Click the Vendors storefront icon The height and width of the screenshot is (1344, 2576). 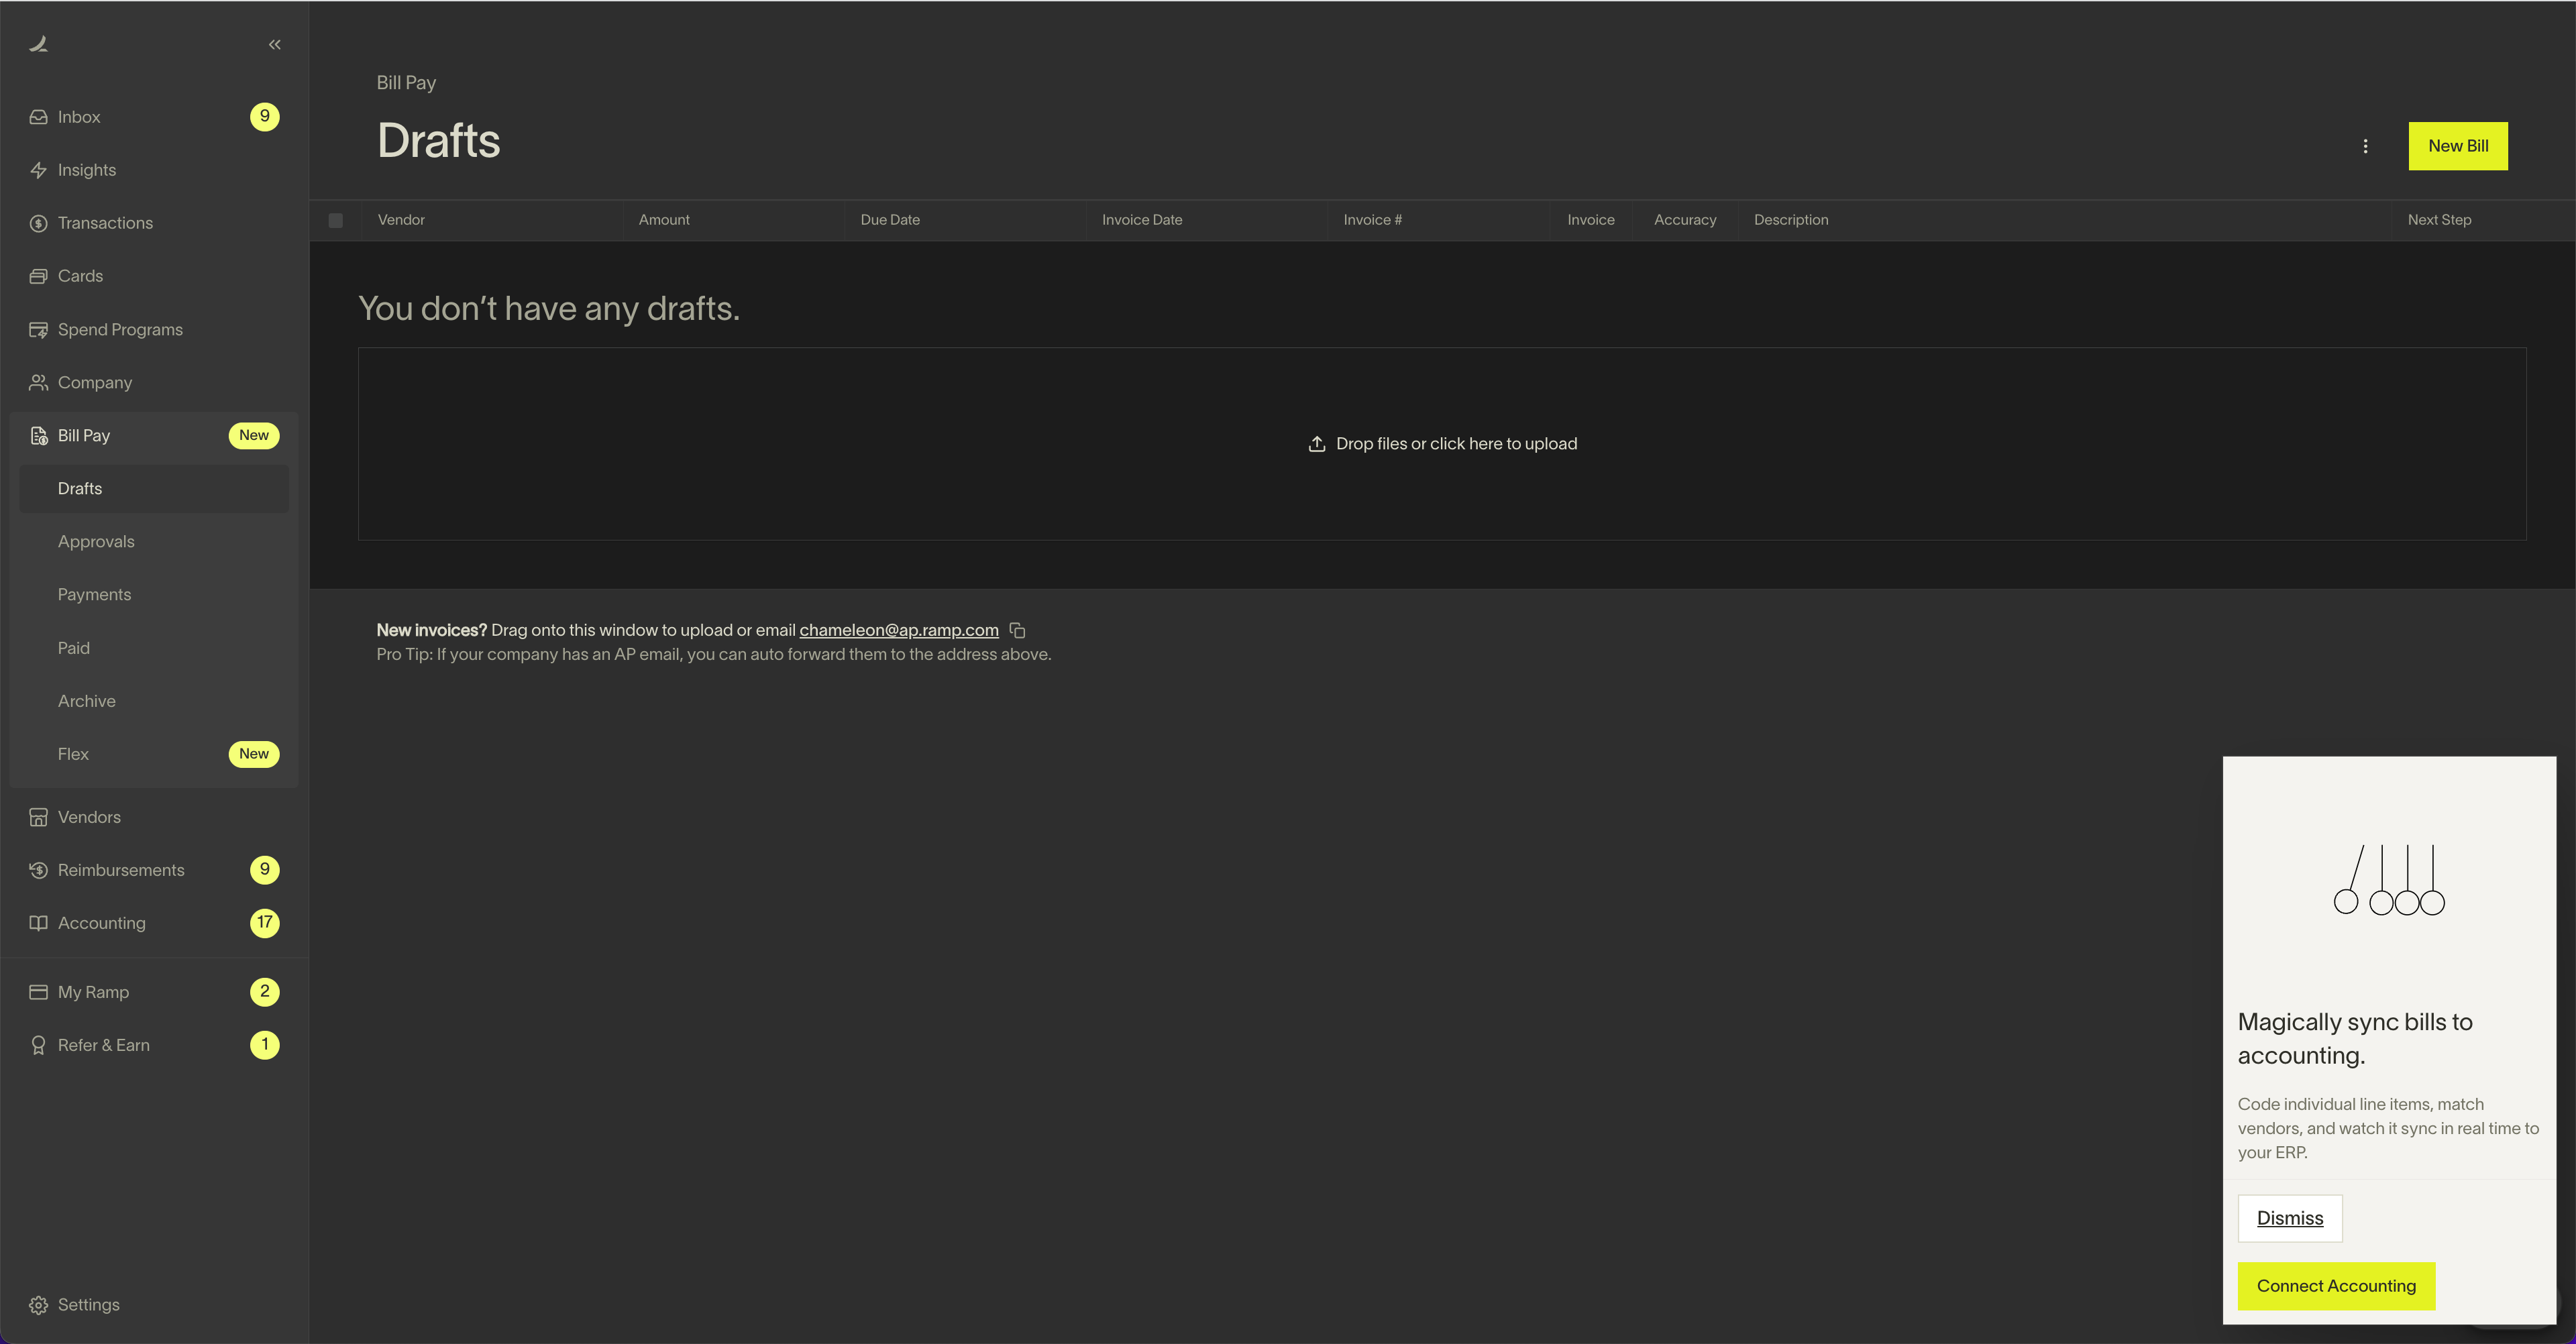point(38,817)
